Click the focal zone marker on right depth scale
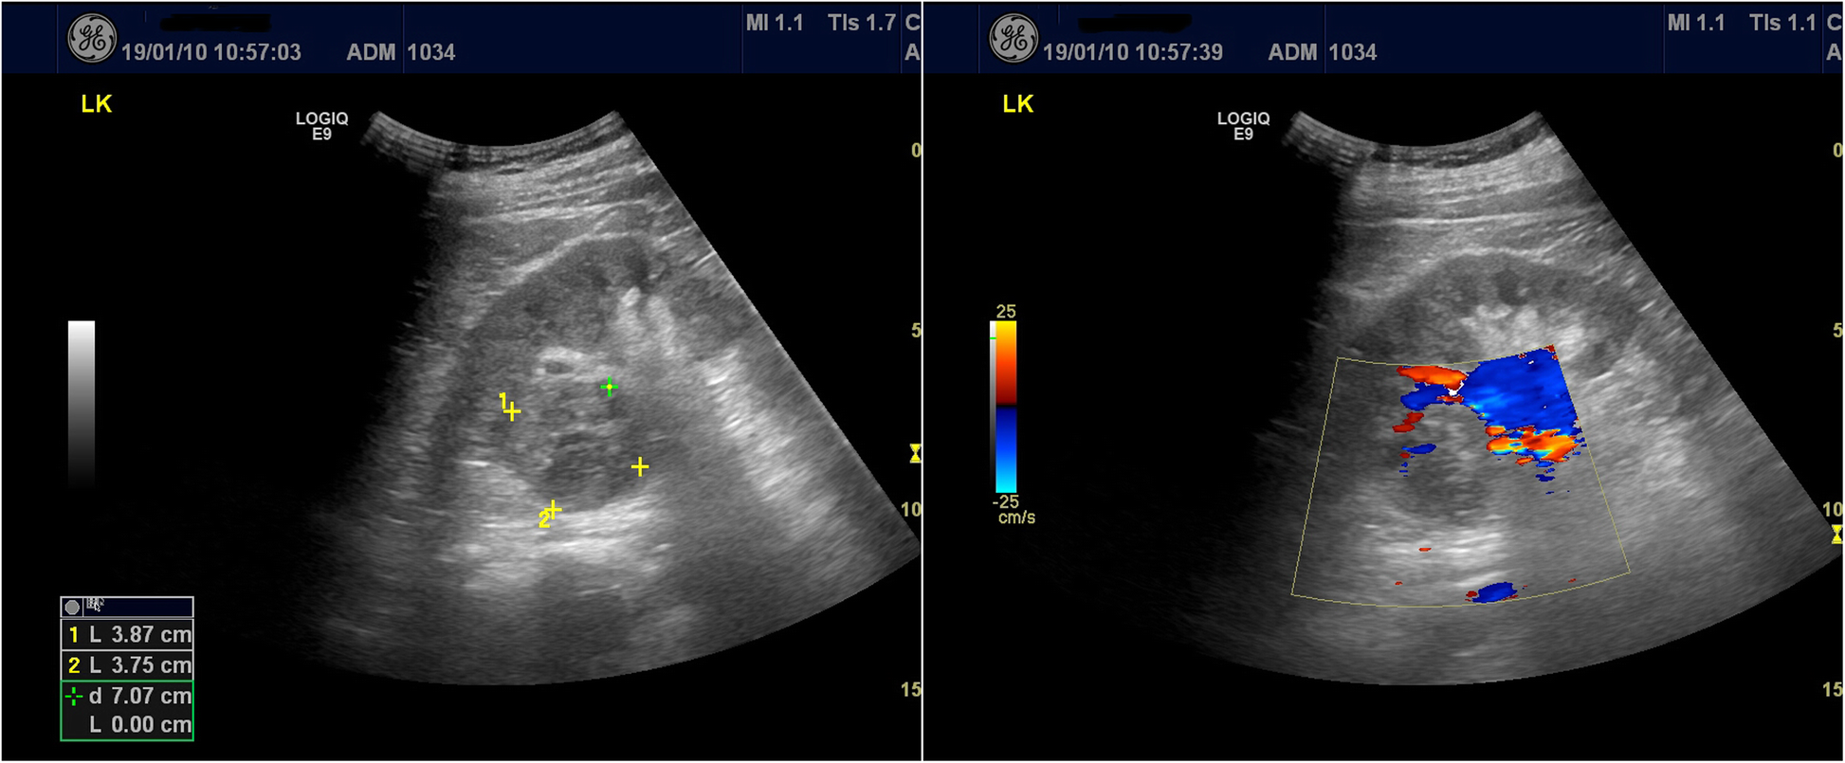The width and height of the screenshot is (1845, 763). pos(1837,535)
